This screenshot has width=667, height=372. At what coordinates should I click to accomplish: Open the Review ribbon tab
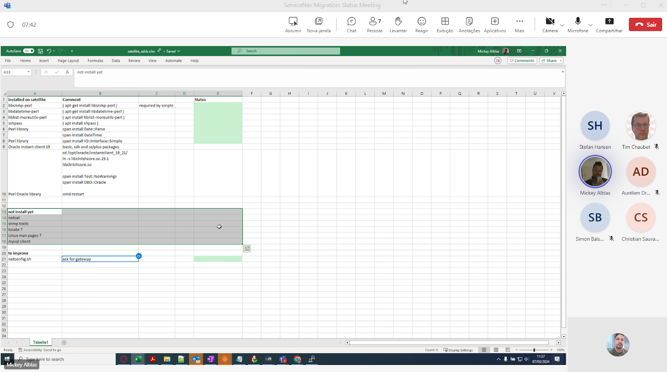[x=134, y=60]
